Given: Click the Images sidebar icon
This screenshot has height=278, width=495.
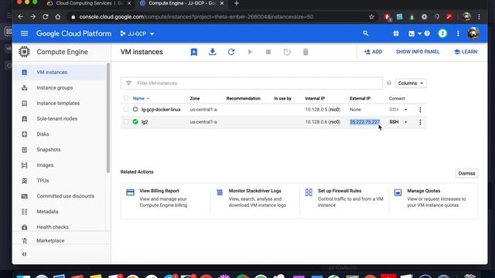Looking at the screenshot, I should (24, 165).
